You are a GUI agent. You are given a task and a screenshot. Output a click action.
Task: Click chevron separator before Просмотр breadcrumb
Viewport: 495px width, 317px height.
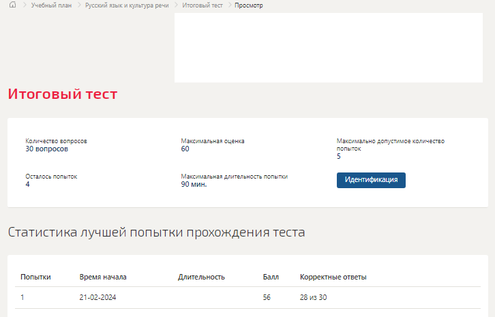click(230, 5)
